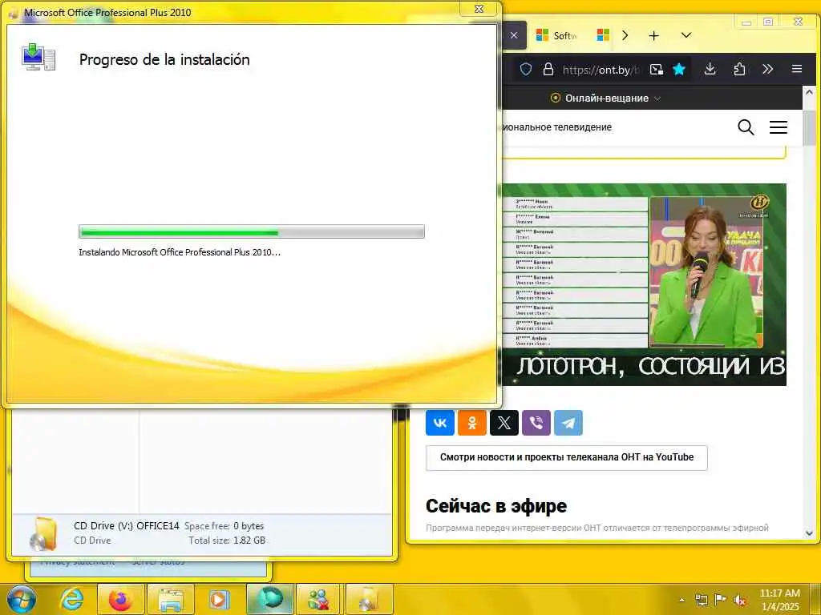This screenshot has height=615, width=821.
Task: Switch to Firefox in the taskbar
Action: click(120, 599)
